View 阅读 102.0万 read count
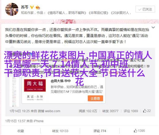Screen dimensions: 159x135 coord(88,111)
